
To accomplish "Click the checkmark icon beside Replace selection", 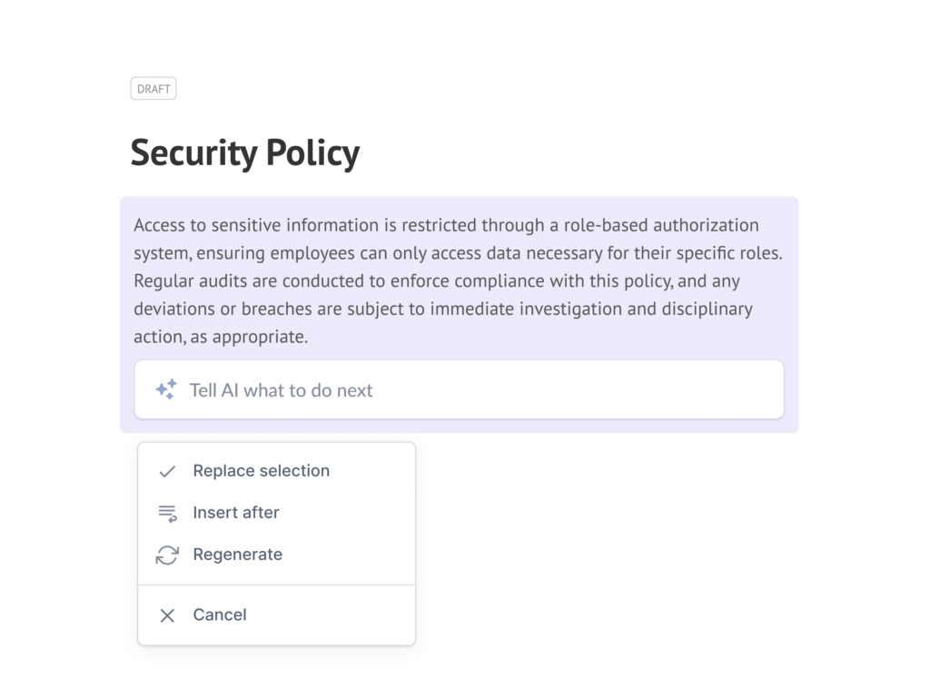I will tap(167, 471).
